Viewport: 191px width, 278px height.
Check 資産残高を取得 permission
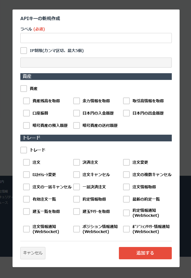tap(26, 101)
